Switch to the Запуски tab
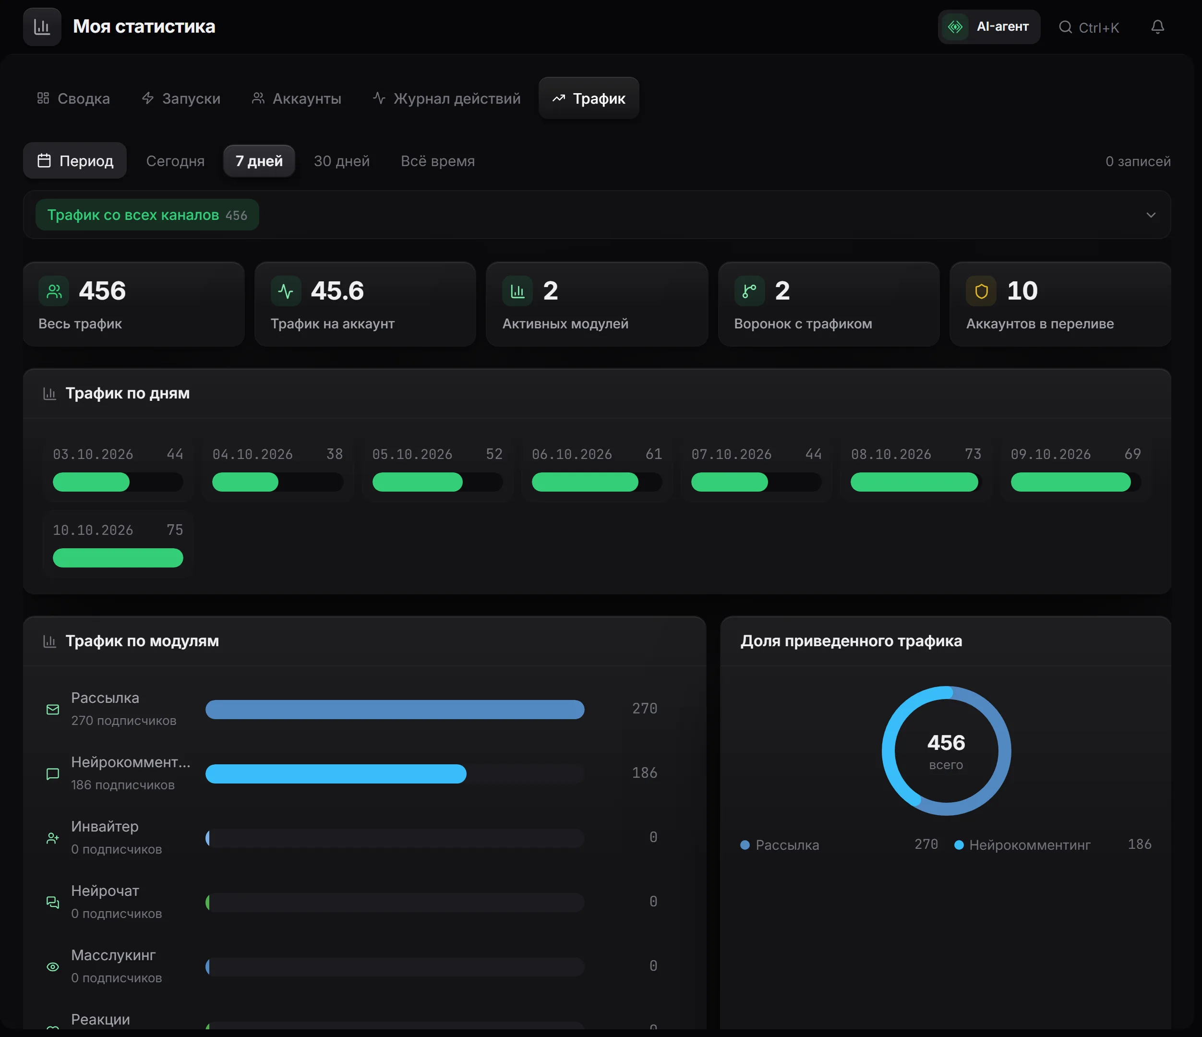 pyautogui.click(x=181, y=98)
